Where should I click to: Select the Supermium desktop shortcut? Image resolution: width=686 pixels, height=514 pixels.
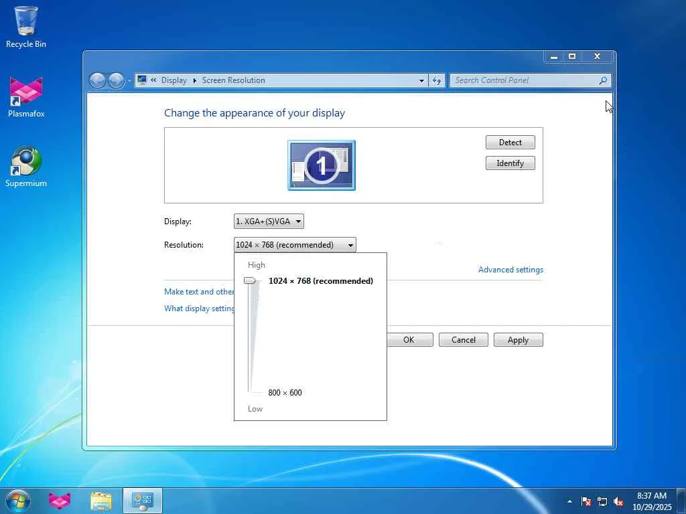tap(26, 167)
